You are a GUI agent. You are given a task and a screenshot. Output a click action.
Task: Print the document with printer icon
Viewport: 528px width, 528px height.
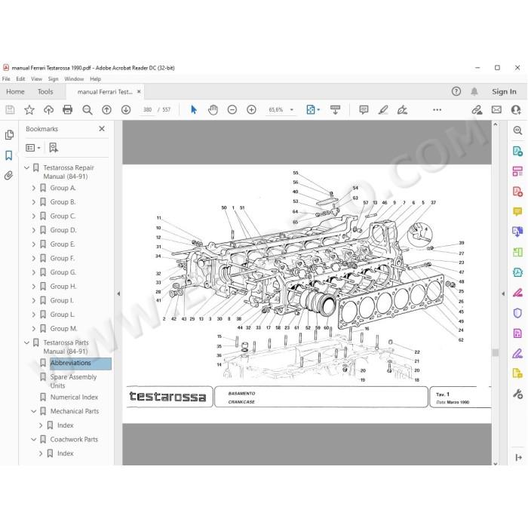pos(68,110)
